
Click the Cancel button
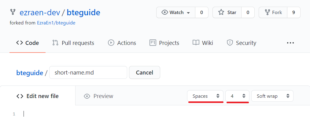point(145,72)
